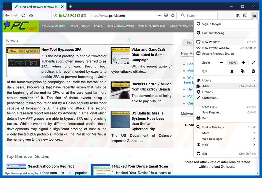
Task: Choose Open File... entry
Action: (226, 107)
